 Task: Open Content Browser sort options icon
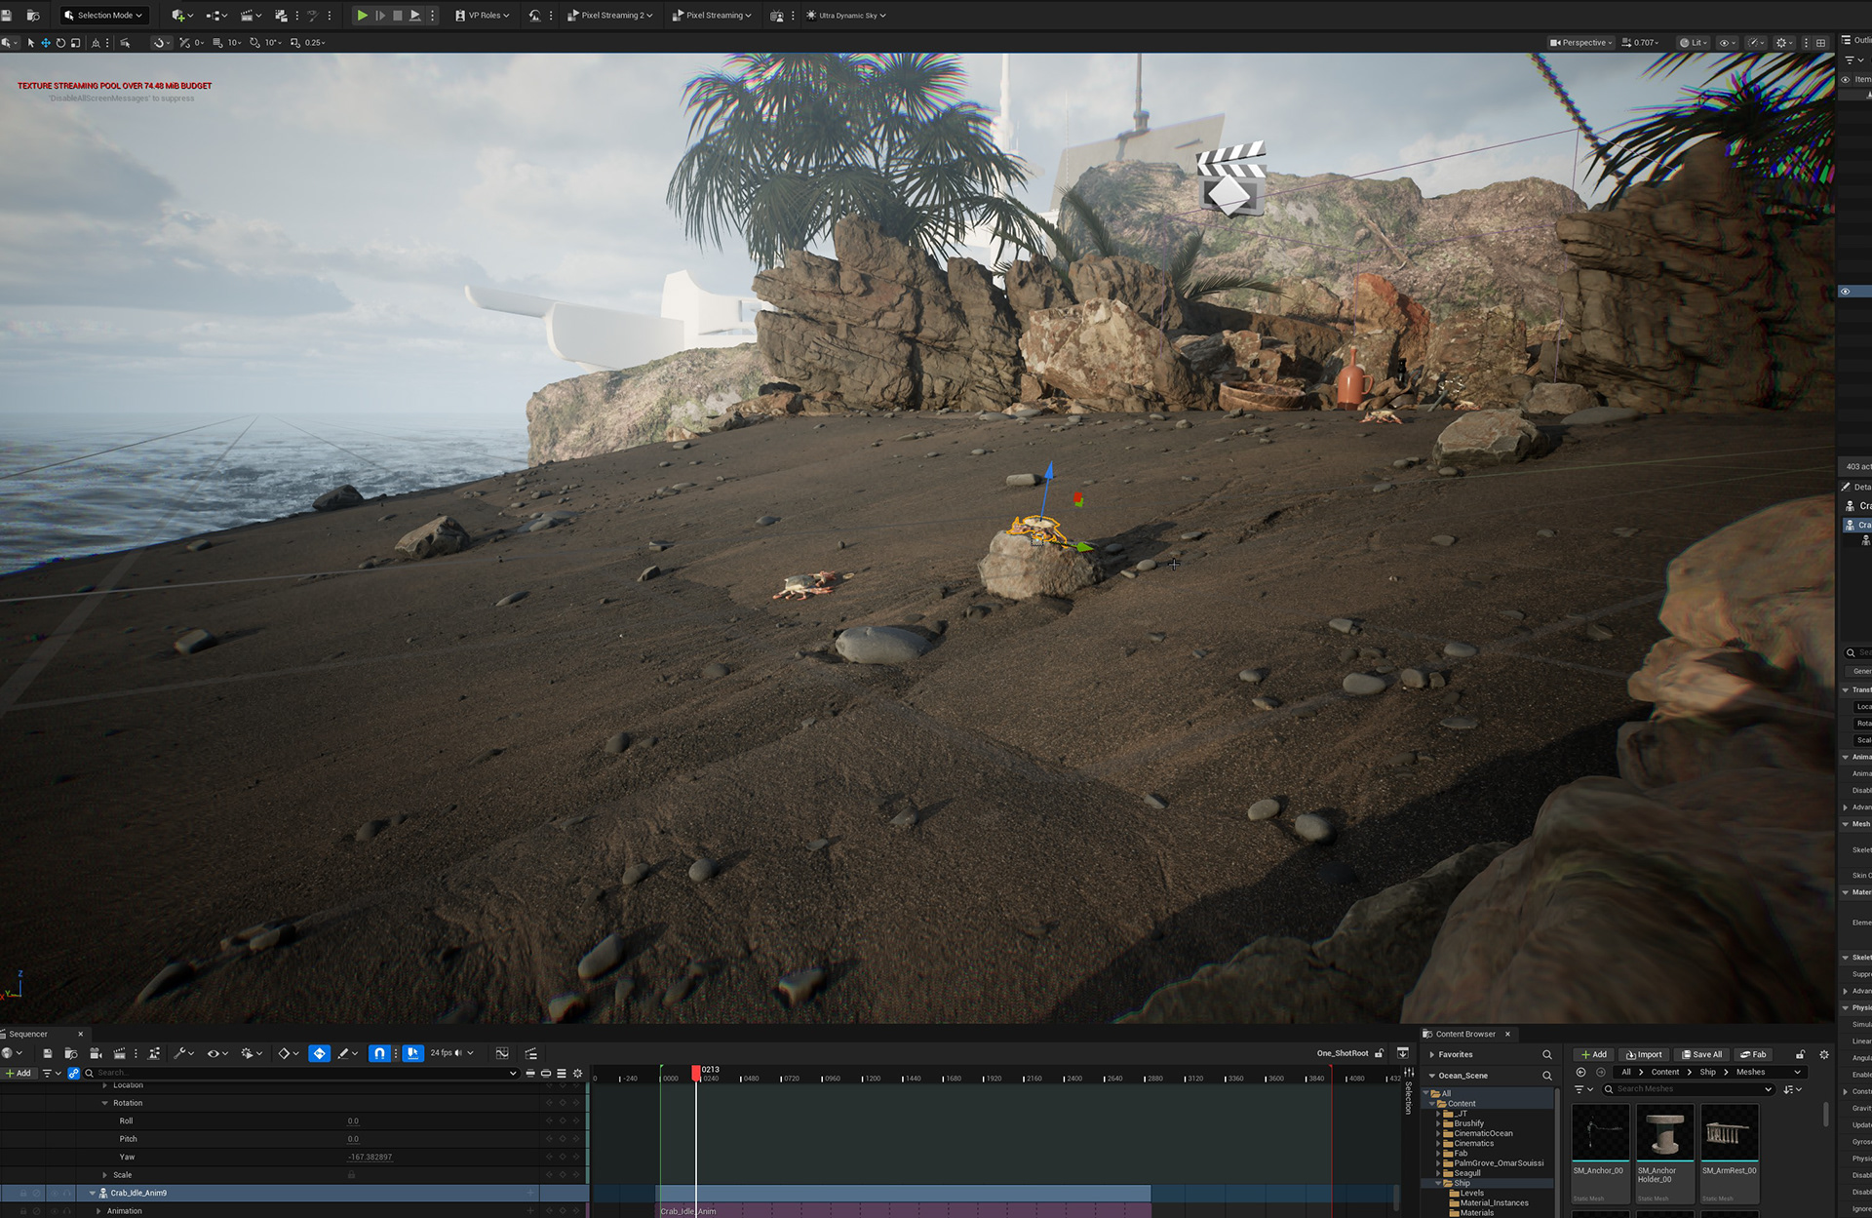click(x=1792, y=1089)
